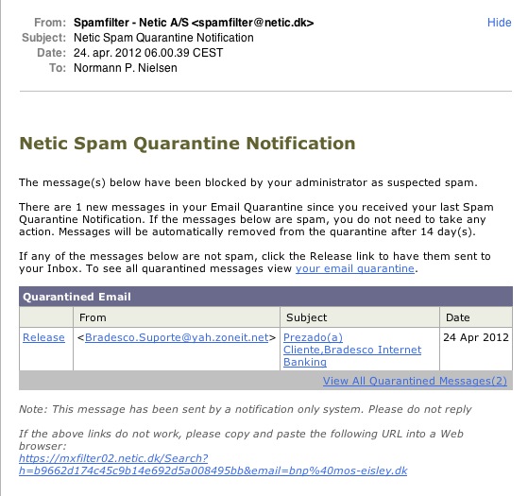
Task: Click the 'Subject' column header in the table
Action: 360,317
